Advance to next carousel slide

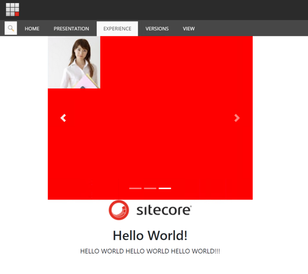237,118
